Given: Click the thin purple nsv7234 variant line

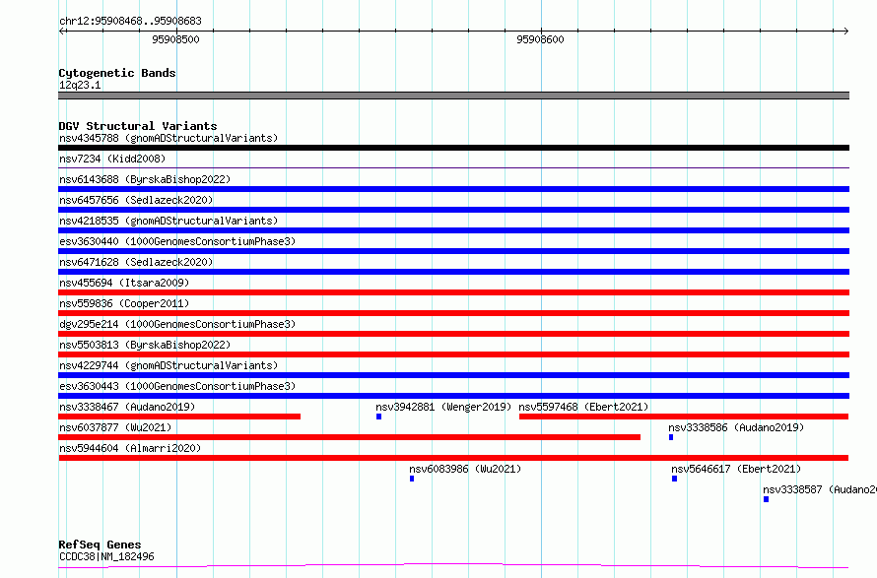Looking at the screenshot, I should (x=453, y=167).
